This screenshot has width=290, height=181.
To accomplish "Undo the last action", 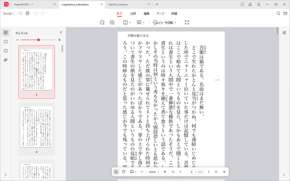I will pyautogui.click(x=36, y=14).
